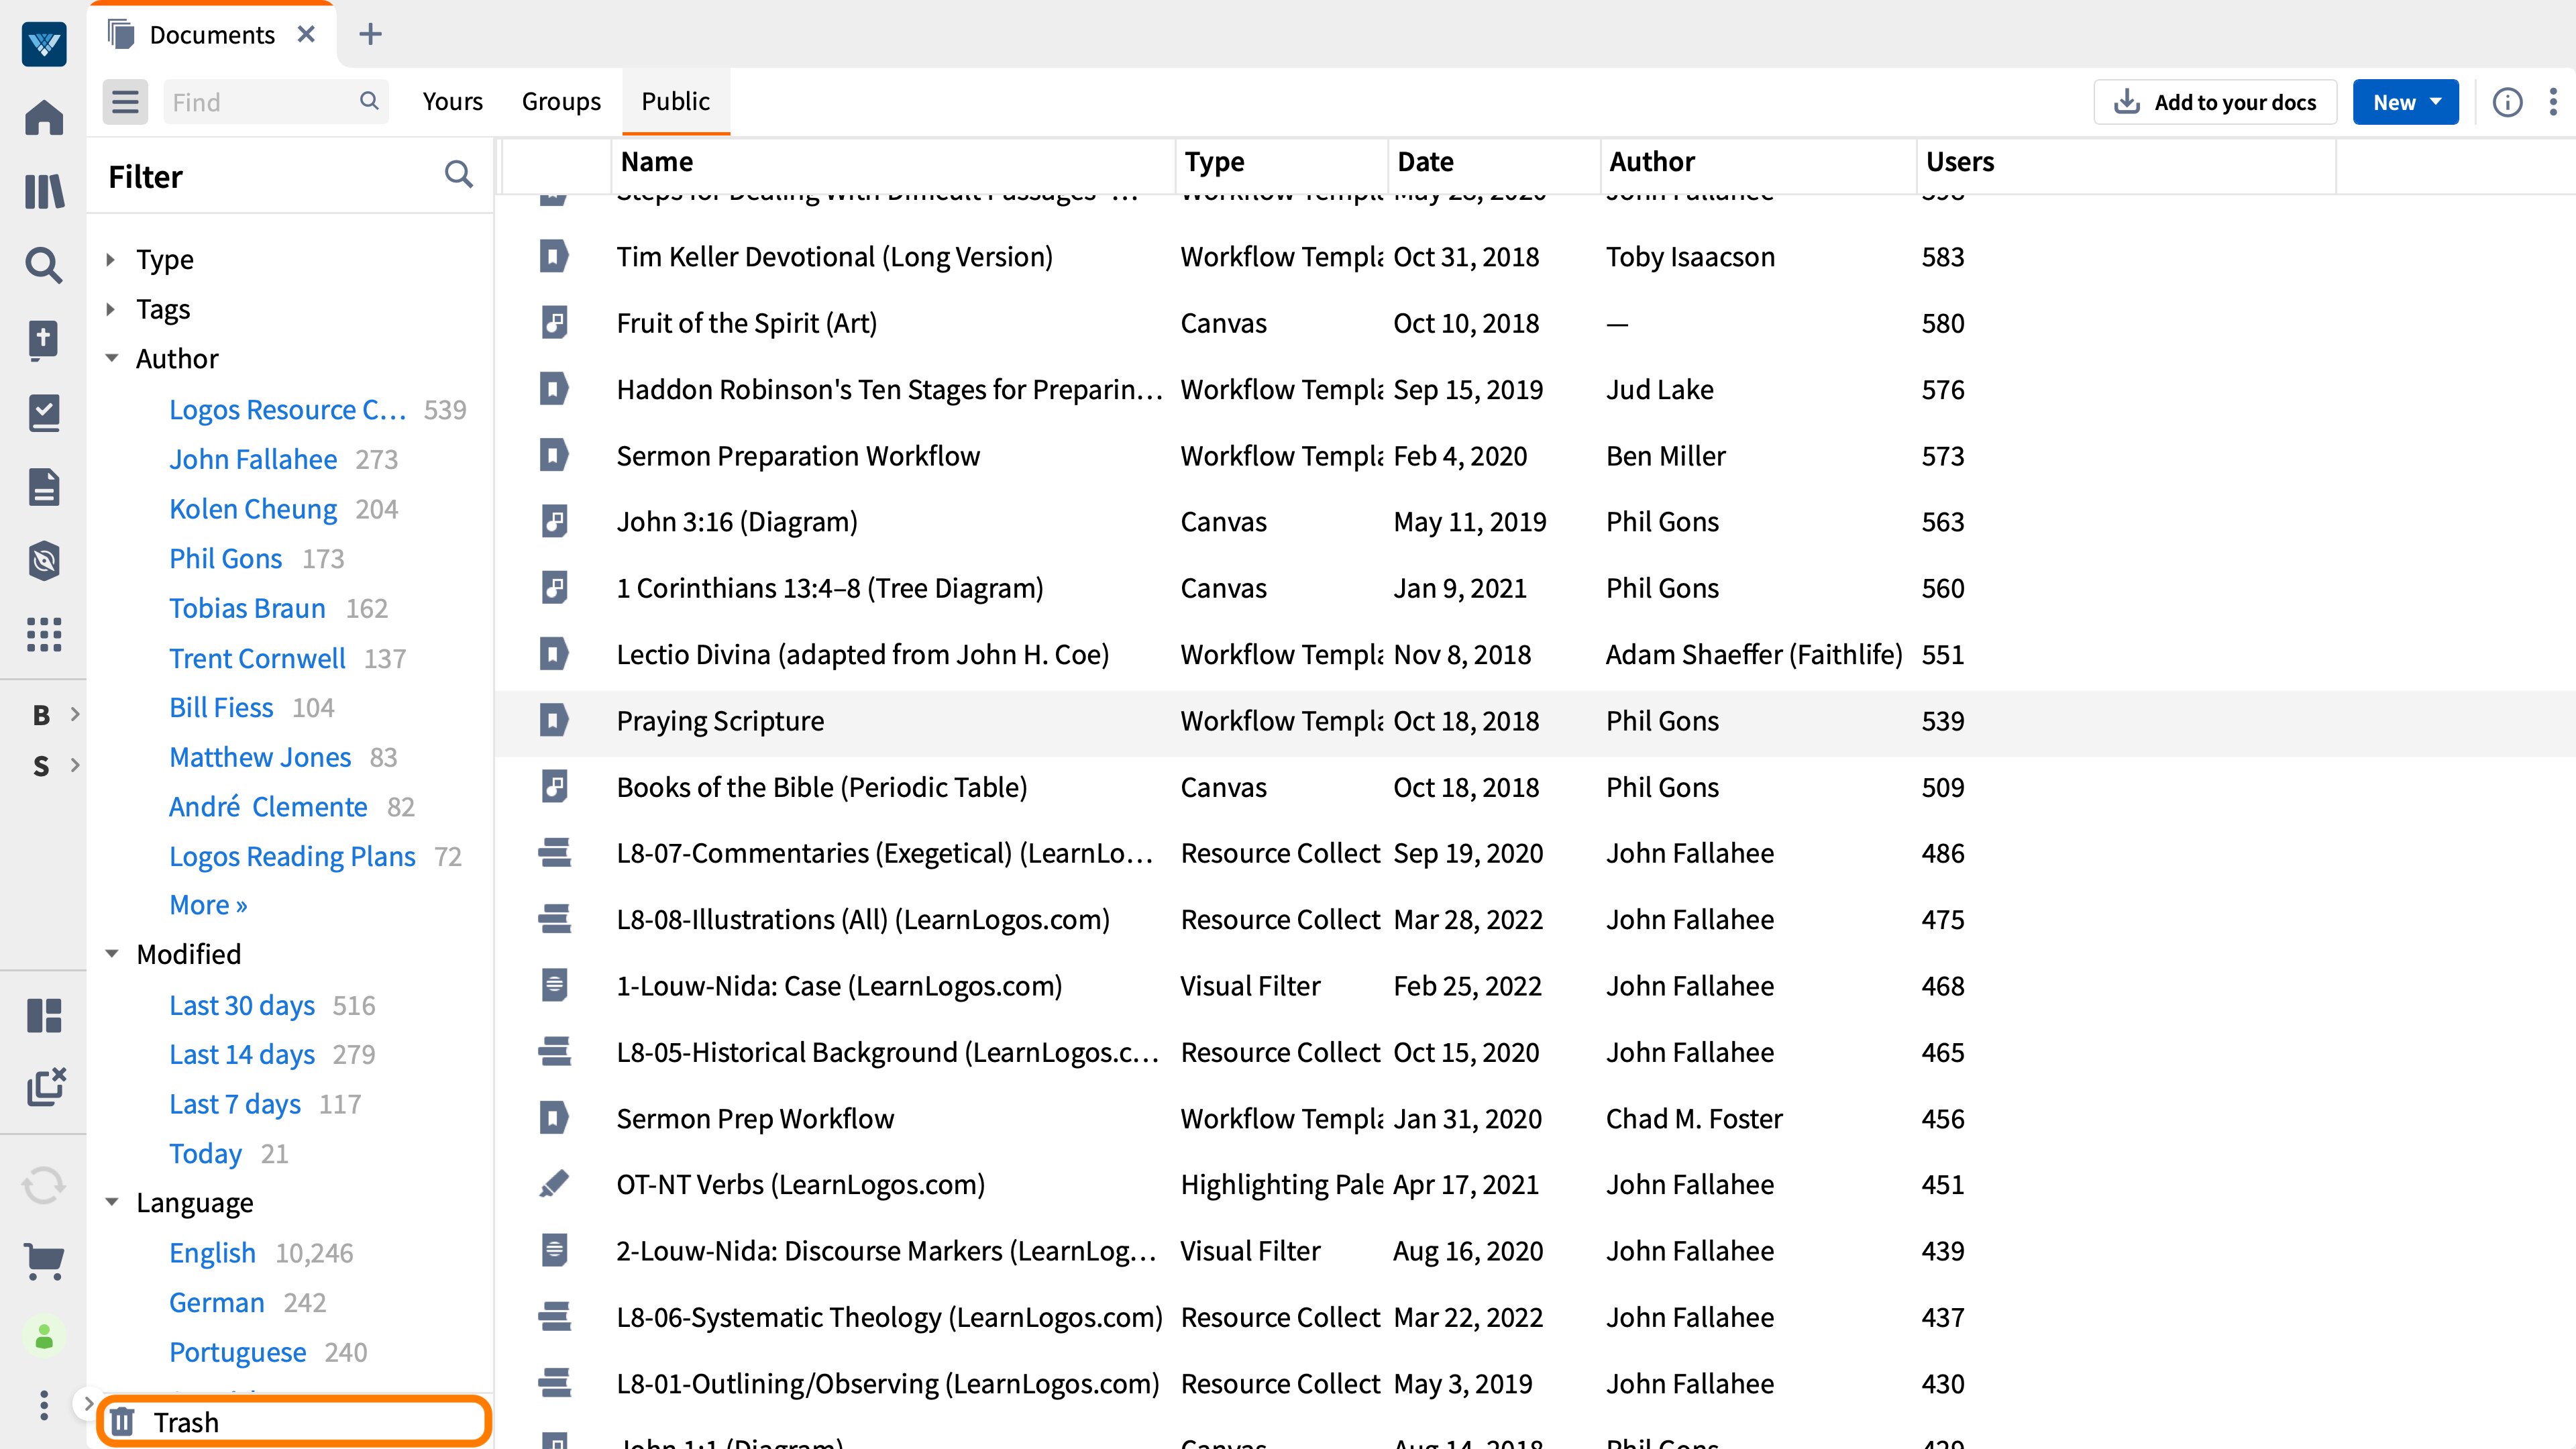This screenshot has width=2576, height=1449.
Task: Expand the Tags filter section
Action: point(163,309)
